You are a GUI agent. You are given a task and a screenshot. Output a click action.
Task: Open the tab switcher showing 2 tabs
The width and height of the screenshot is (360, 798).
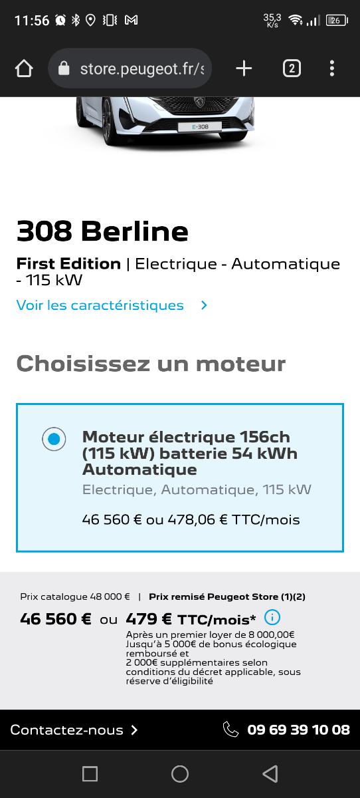point(292,68)
